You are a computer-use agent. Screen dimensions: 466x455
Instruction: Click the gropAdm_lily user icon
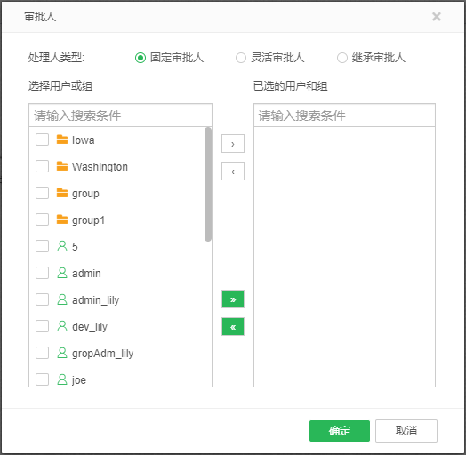click(62, 353)
